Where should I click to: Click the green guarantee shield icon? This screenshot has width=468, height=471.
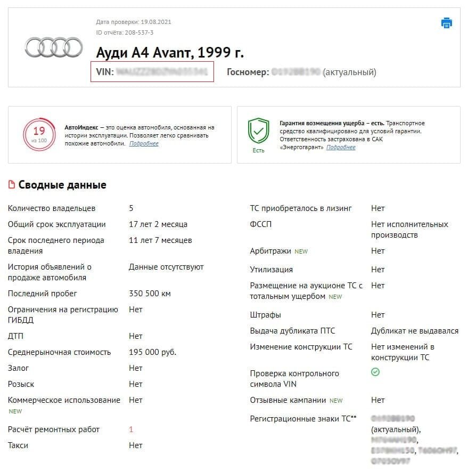[258, 131]
